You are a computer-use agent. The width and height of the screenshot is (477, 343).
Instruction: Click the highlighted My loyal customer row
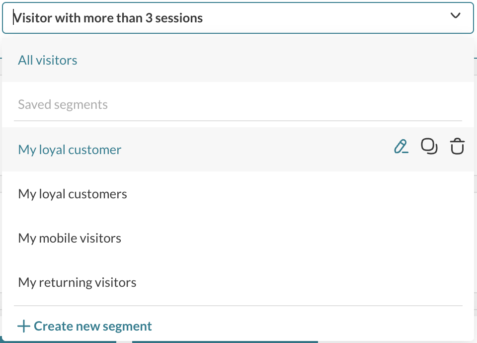[238, 149]
